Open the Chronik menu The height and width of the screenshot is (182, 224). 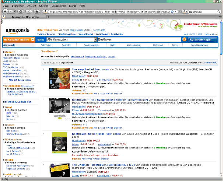44,6
